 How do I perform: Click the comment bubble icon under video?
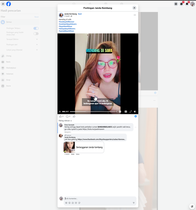67,116
